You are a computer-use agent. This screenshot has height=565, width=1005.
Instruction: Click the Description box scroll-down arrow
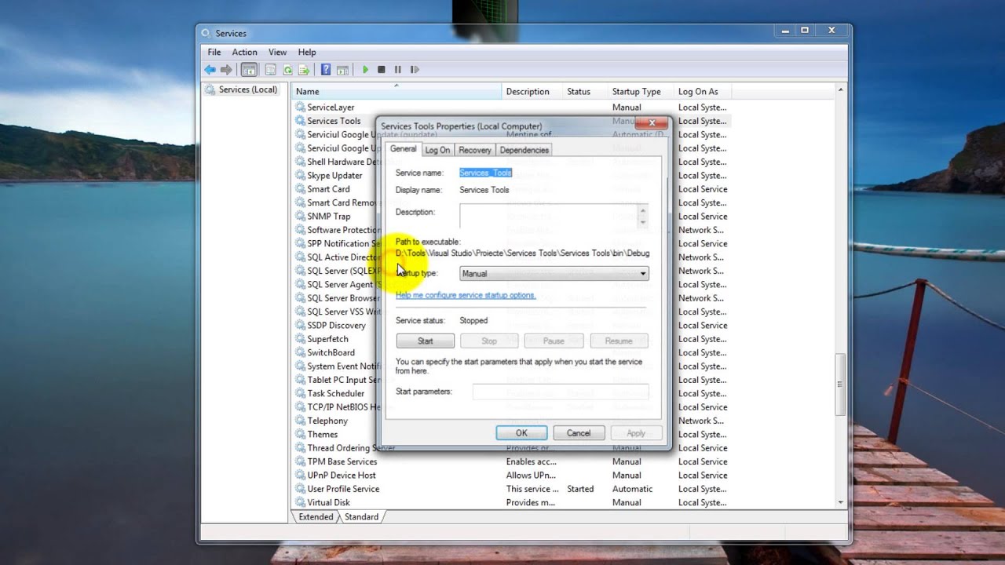click(x=643, y=223)
